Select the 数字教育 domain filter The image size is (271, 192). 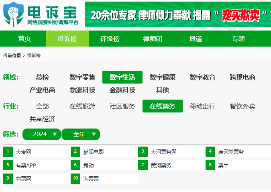click(x=203, y=77)
